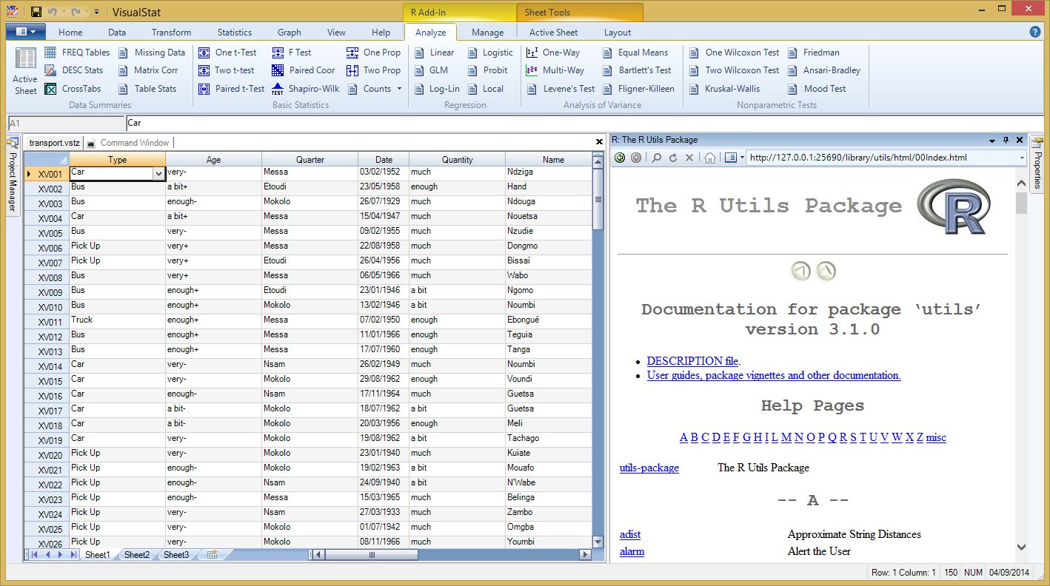Click Save icon in quick access toolbar
This screenshot has width=1050, height=586.
36,12
